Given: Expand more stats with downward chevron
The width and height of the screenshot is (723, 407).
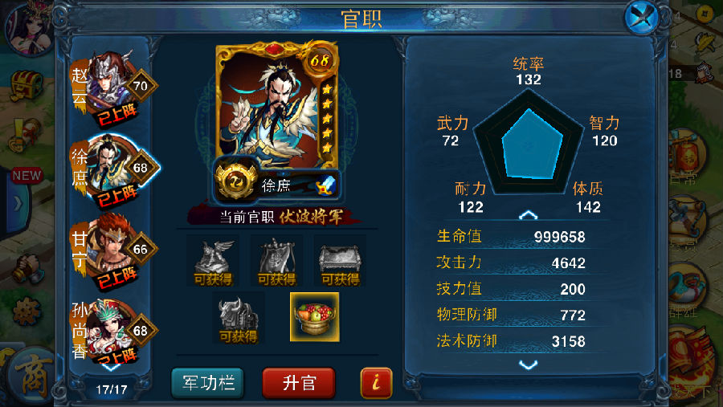Looking at the screenshot, I should 528,365.
